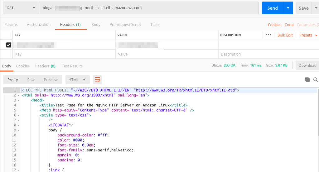Screen dimensions: 319x172
Task: Click the 3.67 KB size value
Action: click(281, 65)
